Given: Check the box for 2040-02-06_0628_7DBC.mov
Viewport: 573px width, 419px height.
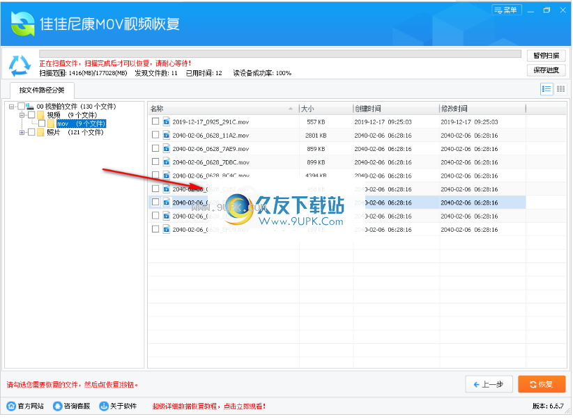Looking at the screenshot, I should coord(155,161).
